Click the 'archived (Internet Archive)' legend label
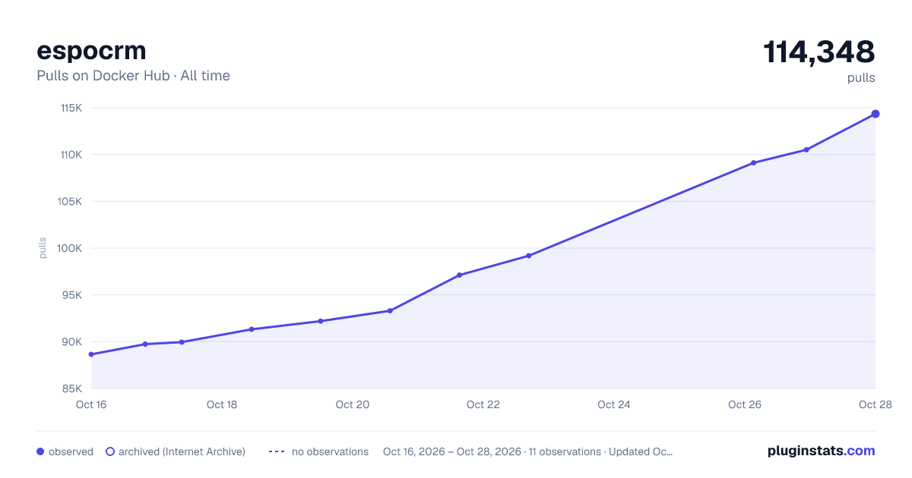Screen dimensions: 912x478 coord(182,451)
